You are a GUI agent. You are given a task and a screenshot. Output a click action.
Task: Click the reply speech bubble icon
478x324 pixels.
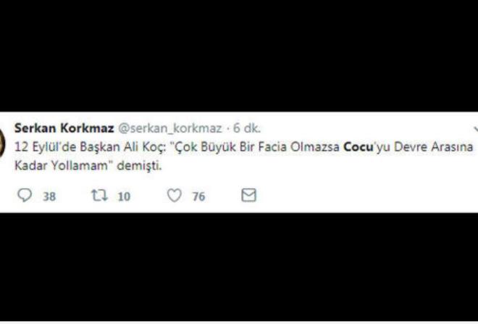click(25, 195)
